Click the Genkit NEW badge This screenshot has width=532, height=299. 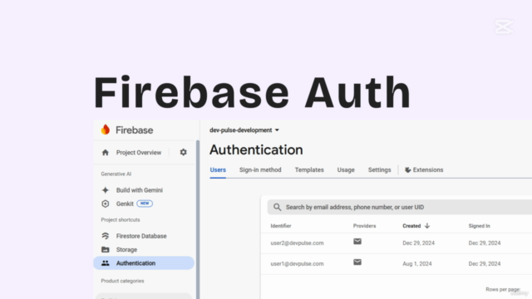(145, 203)
